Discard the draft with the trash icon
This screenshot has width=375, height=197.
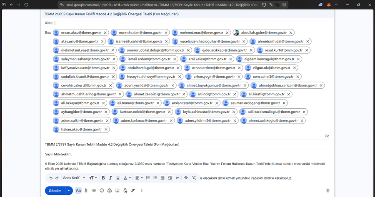pyautogui.click(x=328, y=191)
